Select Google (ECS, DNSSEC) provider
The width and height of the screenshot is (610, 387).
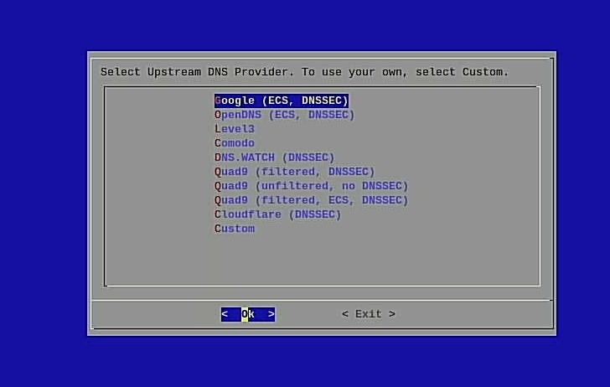click(282, 101)
